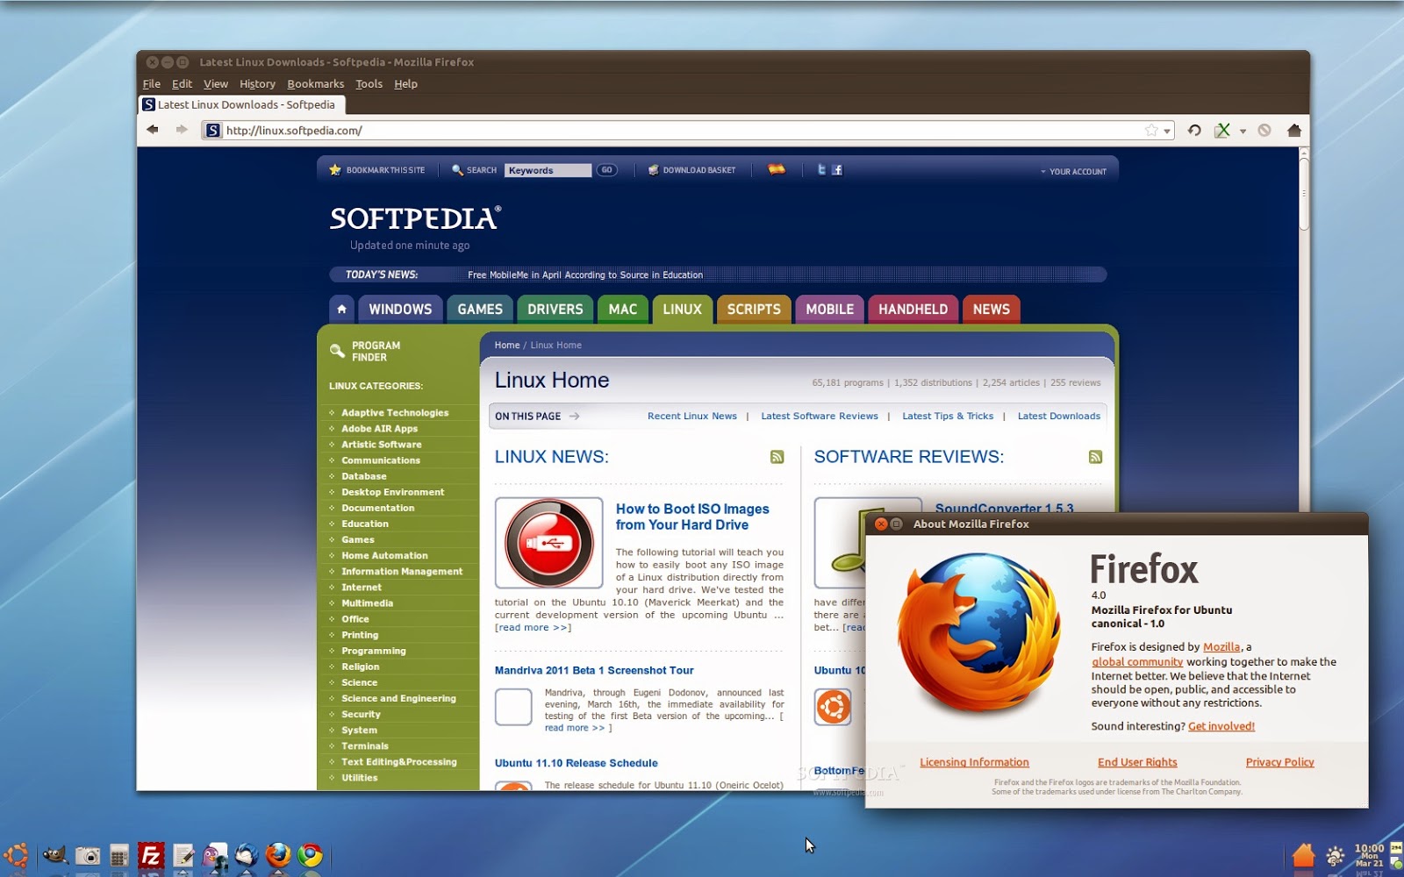Launch FileZilla from the bottom panel

[x=150, y=855]
